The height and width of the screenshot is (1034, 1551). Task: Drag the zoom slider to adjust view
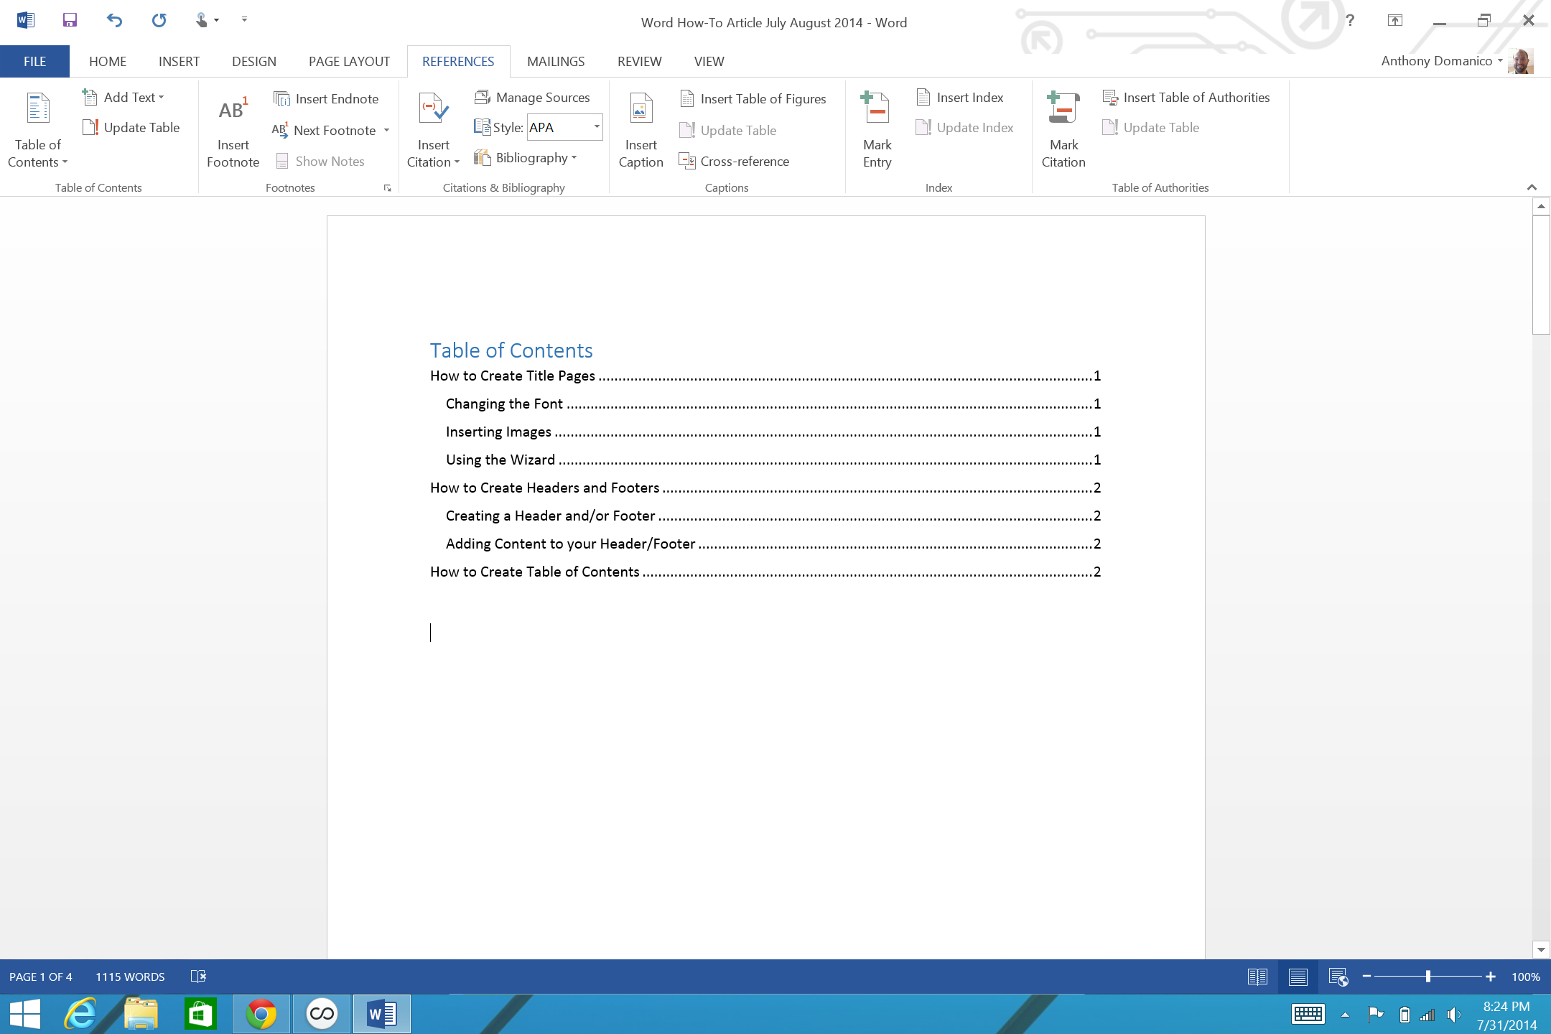coord(1429,977)
